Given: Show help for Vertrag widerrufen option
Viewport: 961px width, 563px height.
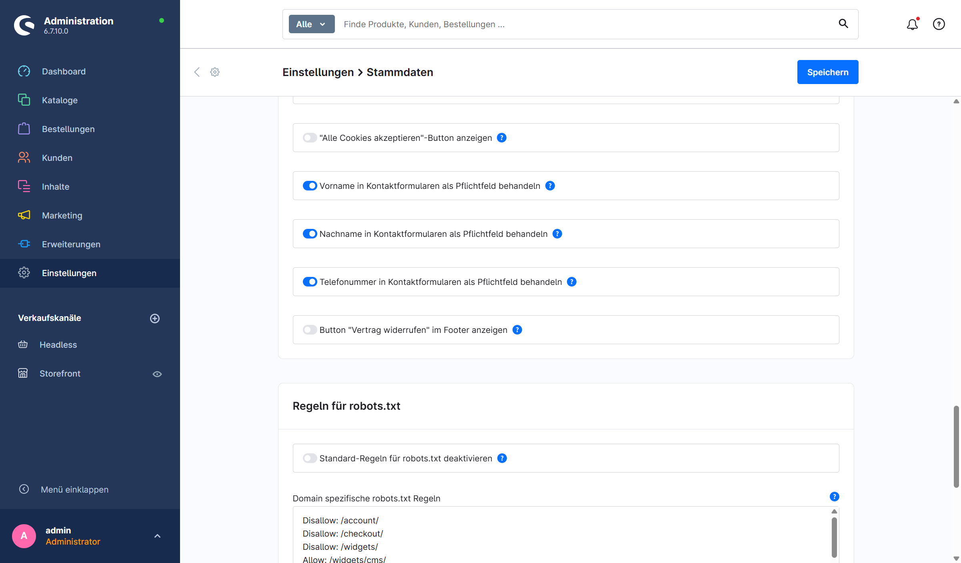Looking at the screenshot, I should [517, 330].
